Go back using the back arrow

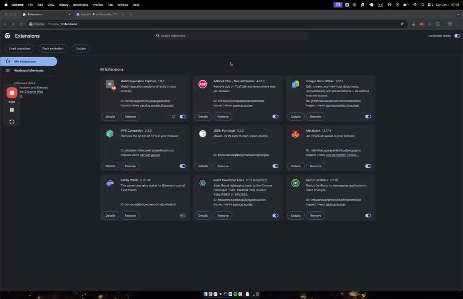(x=5, y=24)
